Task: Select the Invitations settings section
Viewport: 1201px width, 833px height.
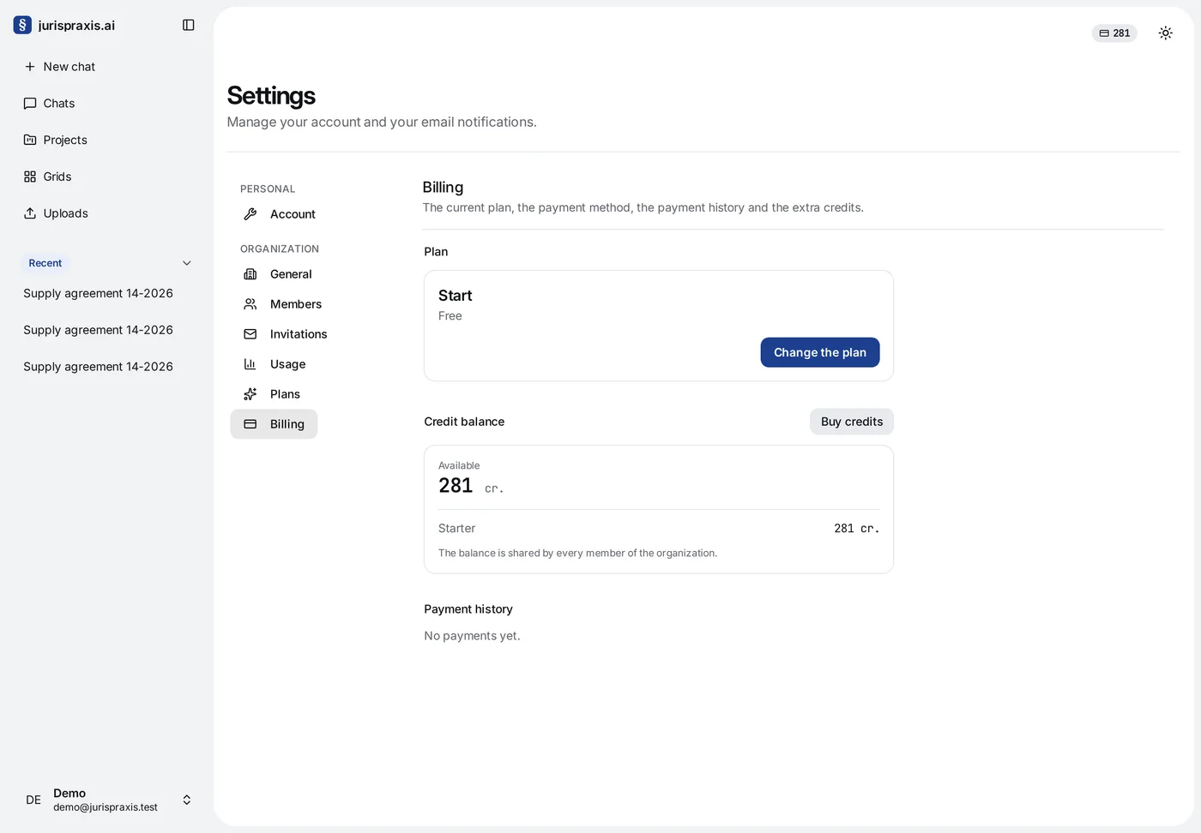Action: tap(285, 334)
